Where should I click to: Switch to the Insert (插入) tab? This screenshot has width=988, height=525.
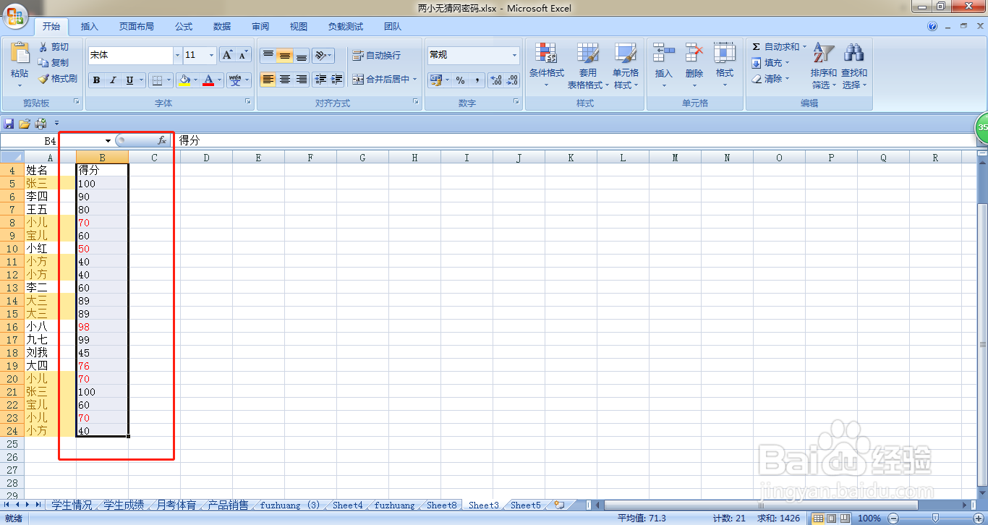coord(90,27)
